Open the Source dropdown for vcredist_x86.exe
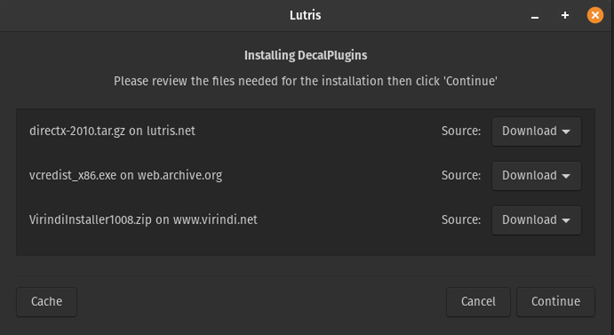Viewport: 614px width, 335px height. 536,175
